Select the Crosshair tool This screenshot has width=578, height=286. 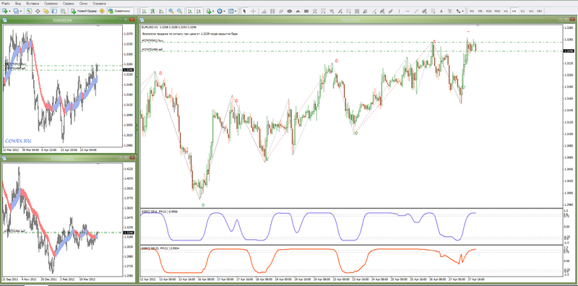pos(254,11)
